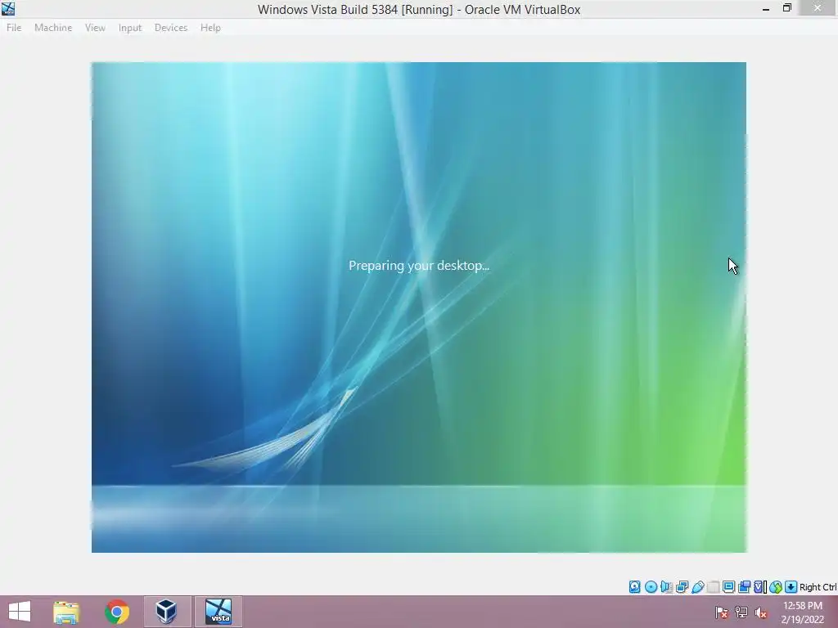The width and height of the screenshot is (838, 628).
Task: Open the Input menu
Action: pos(130,28)
